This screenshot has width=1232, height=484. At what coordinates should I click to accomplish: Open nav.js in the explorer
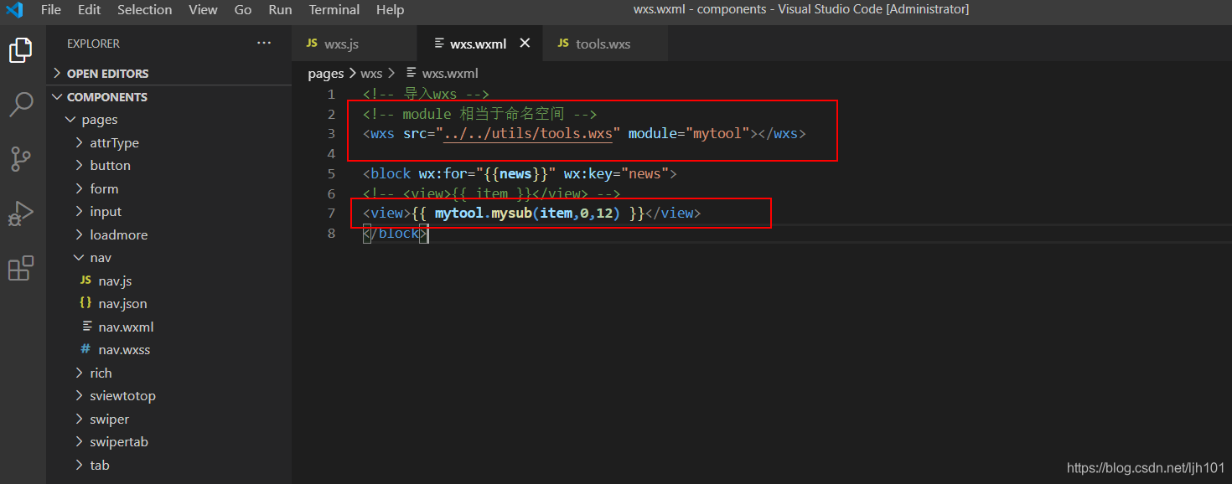coord(168,281)
